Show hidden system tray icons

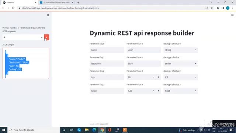pos(198,130)
